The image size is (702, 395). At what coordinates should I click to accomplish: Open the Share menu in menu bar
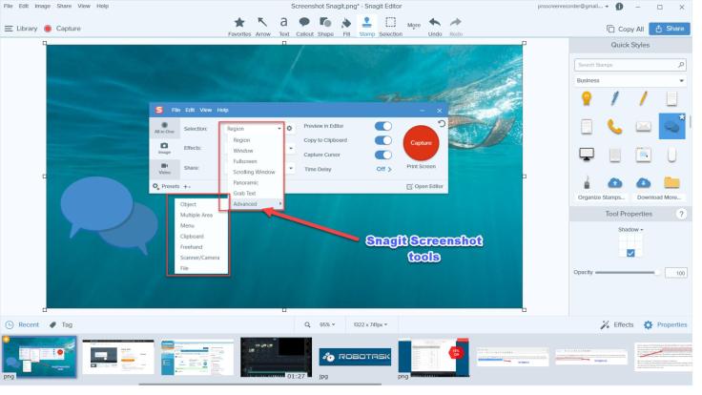click(64, 6)
